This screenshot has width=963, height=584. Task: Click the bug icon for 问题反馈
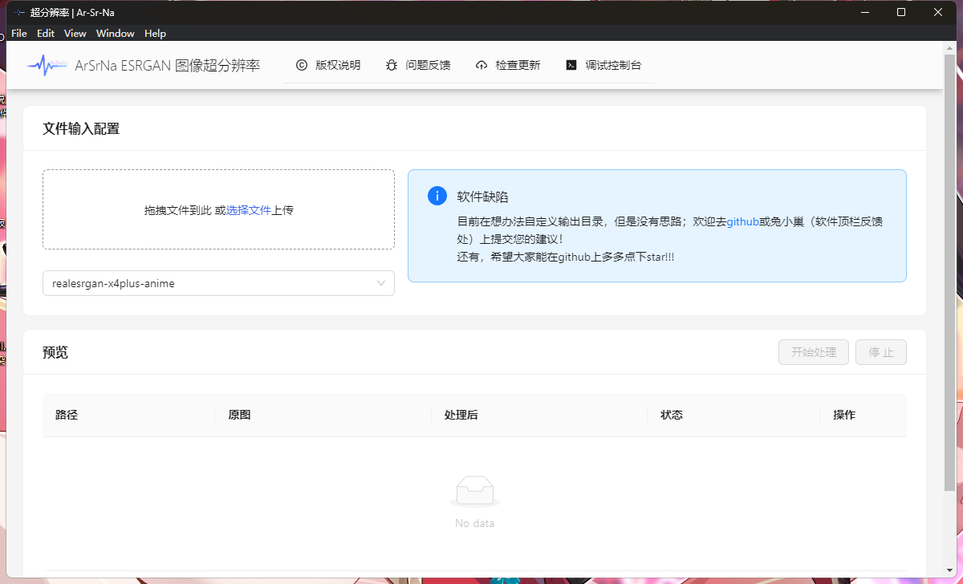[392, 66]
